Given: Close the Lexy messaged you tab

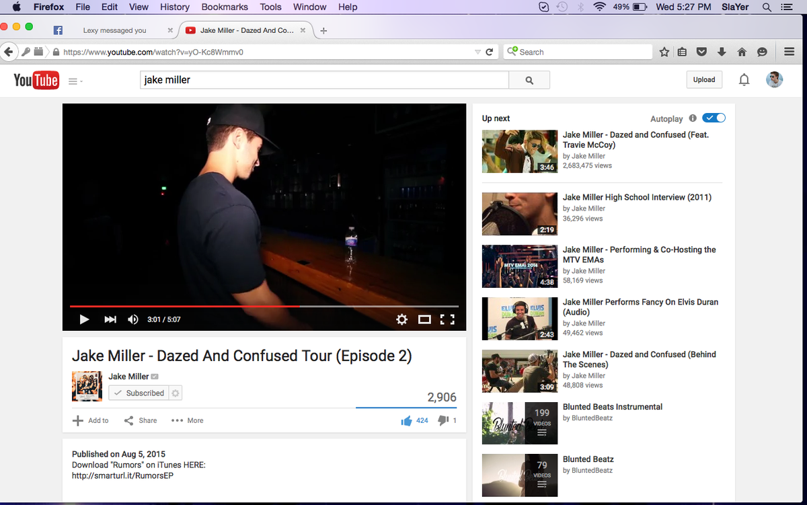Looking at the screenshot, I should (x=170, y=30).
